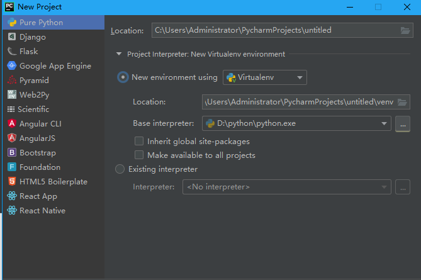Expand the Base interpreter dropdown
421x280 pixels.
(x=383, y=124)
